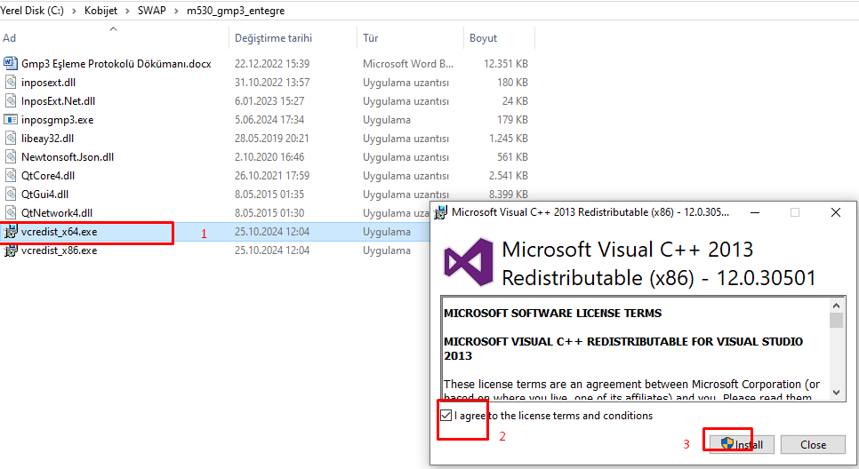This screenshot has width=859, height=469.
Task: Select the file name QtNetwork4.dll
Action: [57, 212]
